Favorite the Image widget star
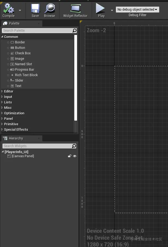168x247 pixels. pos(8,59)
